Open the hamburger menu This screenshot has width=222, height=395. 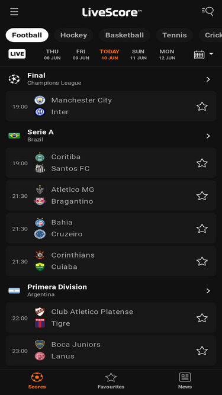(x=14, y=12)
